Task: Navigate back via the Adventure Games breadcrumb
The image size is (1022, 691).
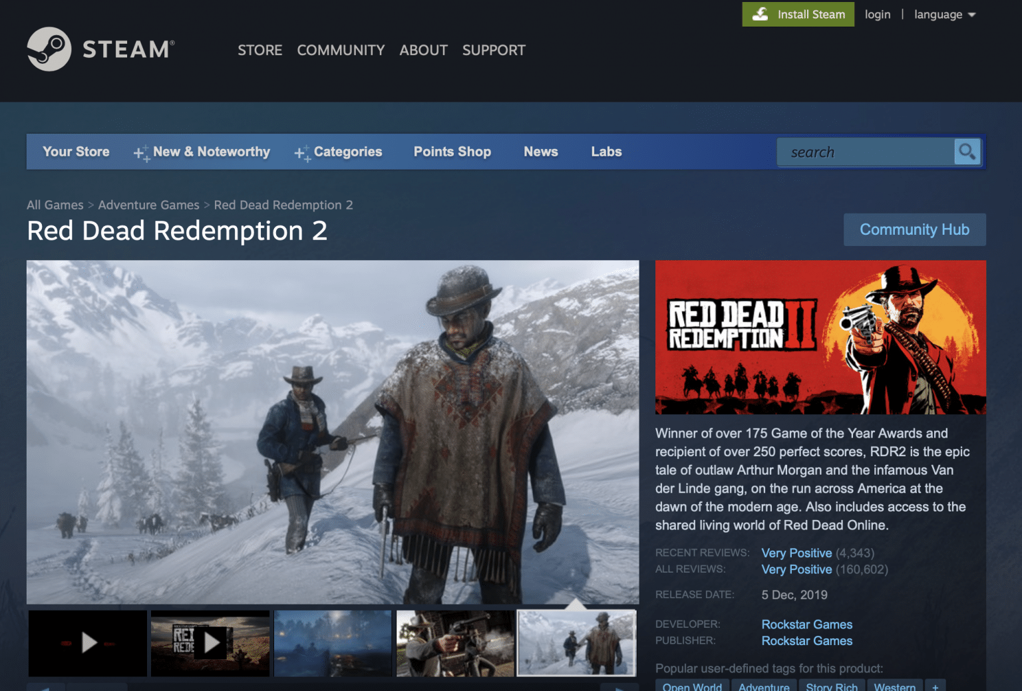Action: (148, 205)
